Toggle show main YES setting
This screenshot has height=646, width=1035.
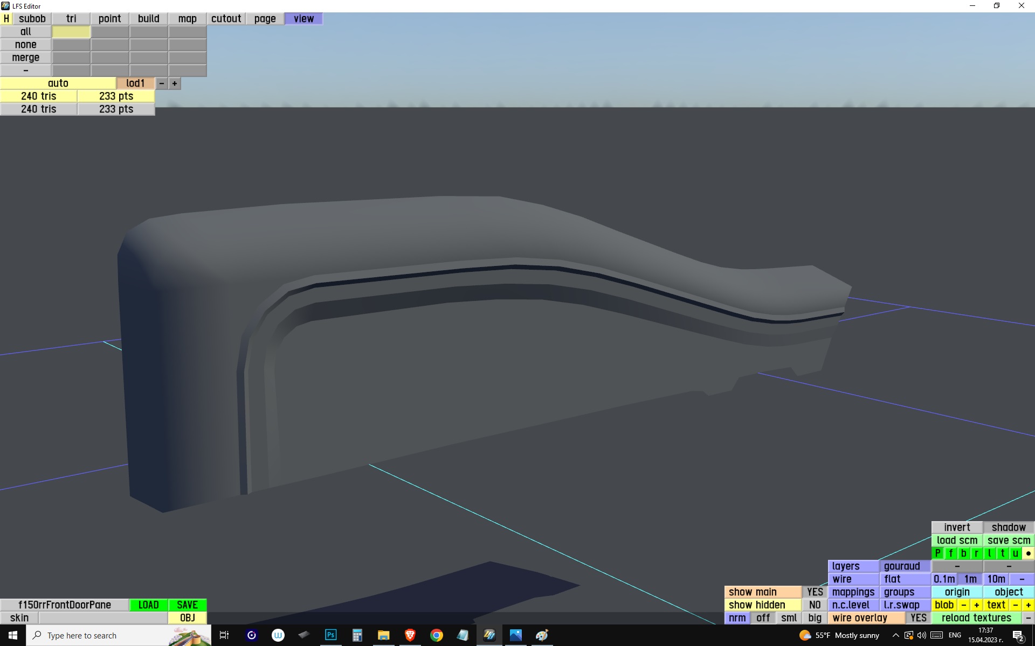pos(815,592)
